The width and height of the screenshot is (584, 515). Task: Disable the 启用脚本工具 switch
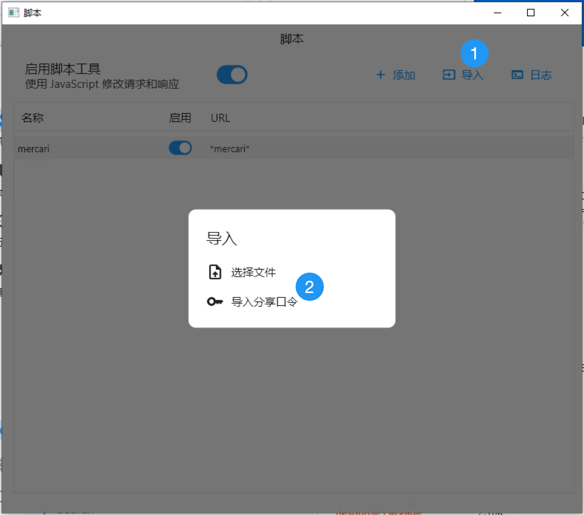[x=232, y=75]
